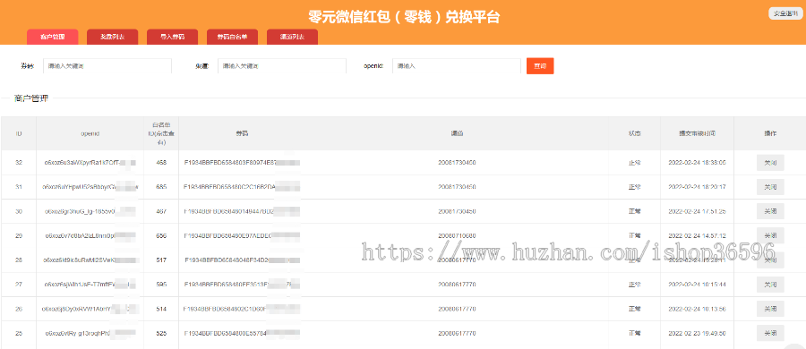Select the ID cell 27
The width and height of the screenshot is (806, 349).
(19, 285)
